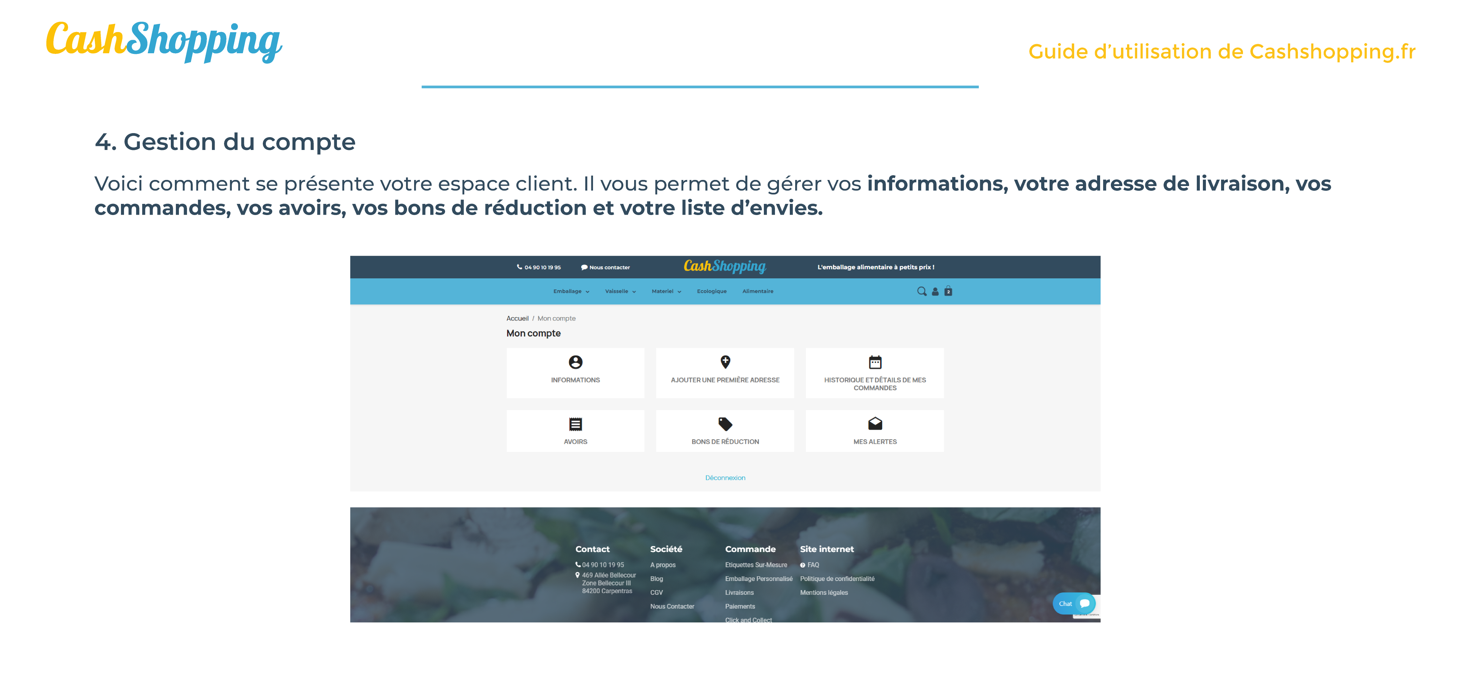Viewport: 1464px width, 674px height.
Task: Click the Contact footer column heading
Action: tap(592, 549)
